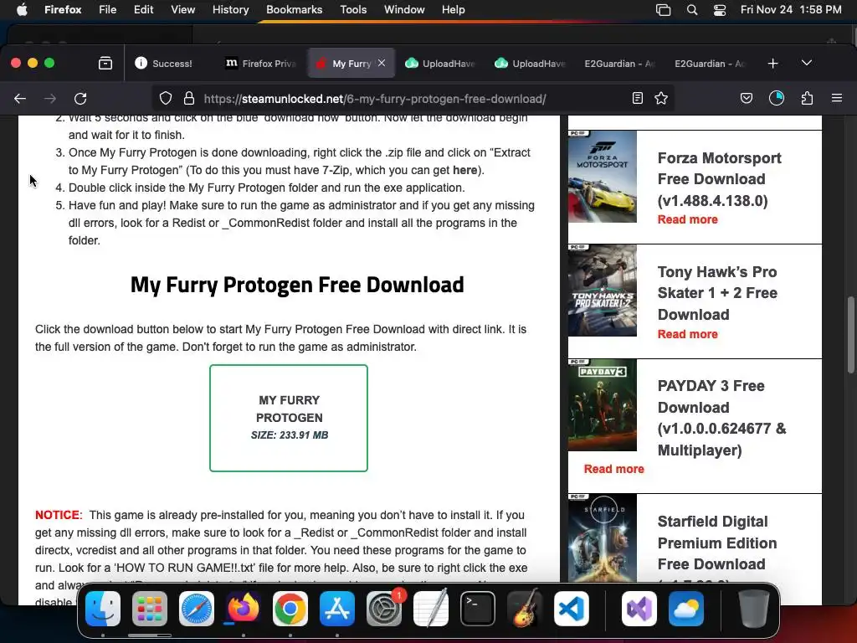The height and width of the screenshot is (643, 857).
Task: Click the PAYDAY 3 cover thumbnail
Action: coord(603,405)
